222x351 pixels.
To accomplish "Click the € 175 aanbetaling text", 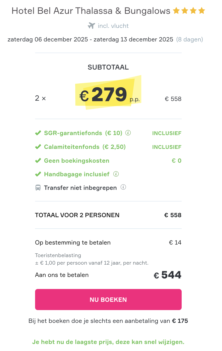I will [x=180, y=321].
